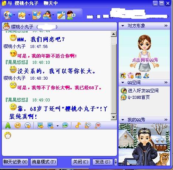Open screen capture dropdown arrow

pos(57,126)
